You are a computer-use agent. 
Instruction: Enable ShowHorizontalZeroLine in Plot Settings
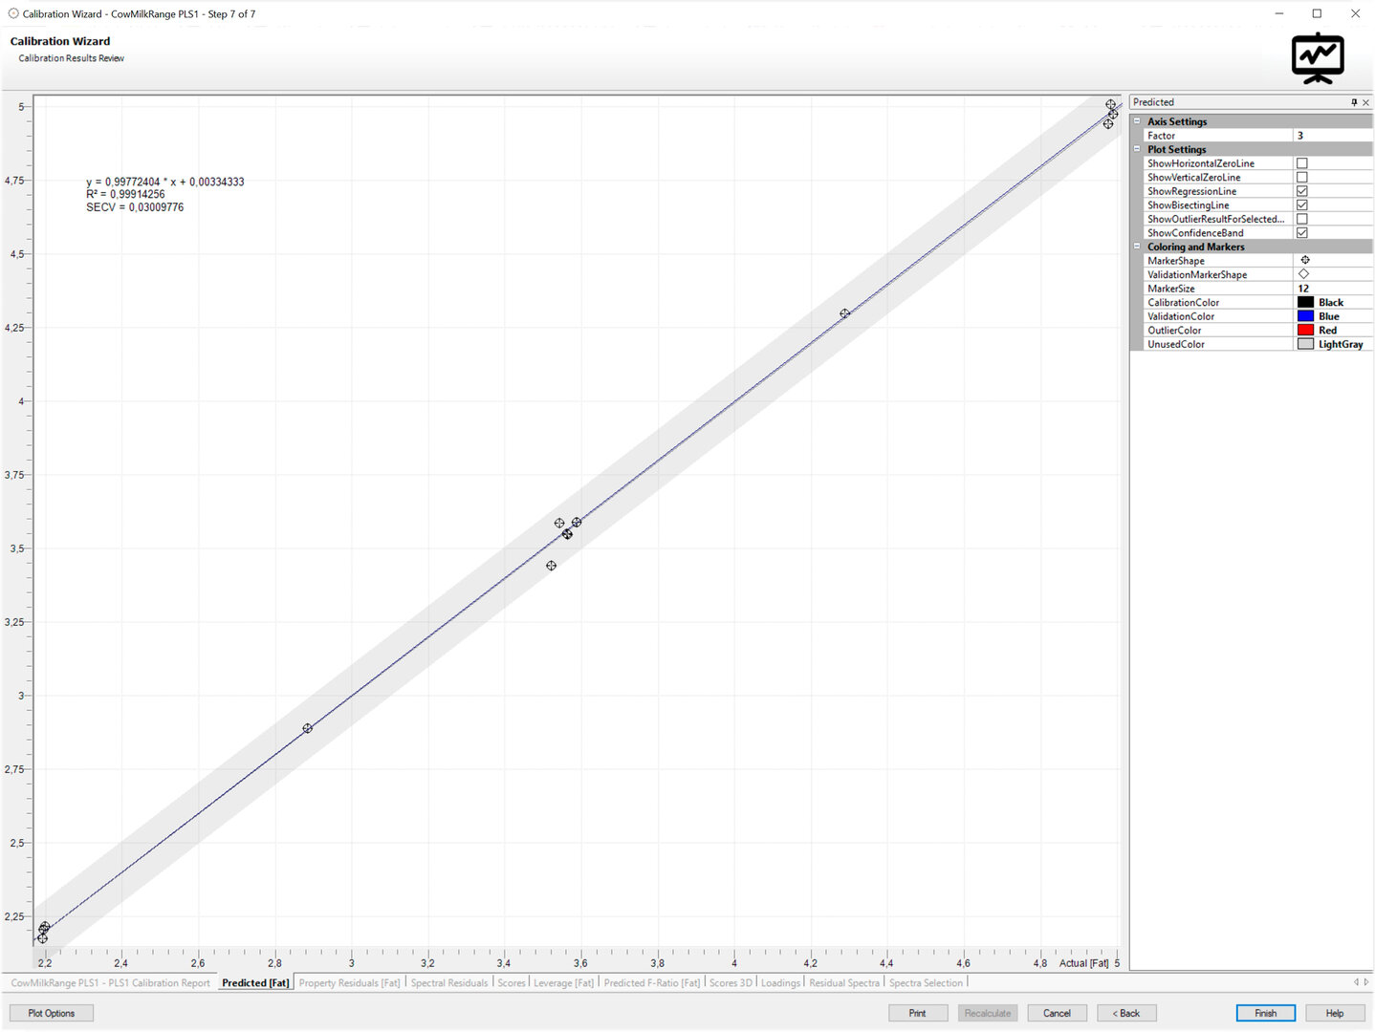tap(1302, 162)
